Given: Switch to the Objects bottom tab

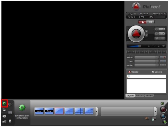Looking at the screenshot, I should (130, 96).
